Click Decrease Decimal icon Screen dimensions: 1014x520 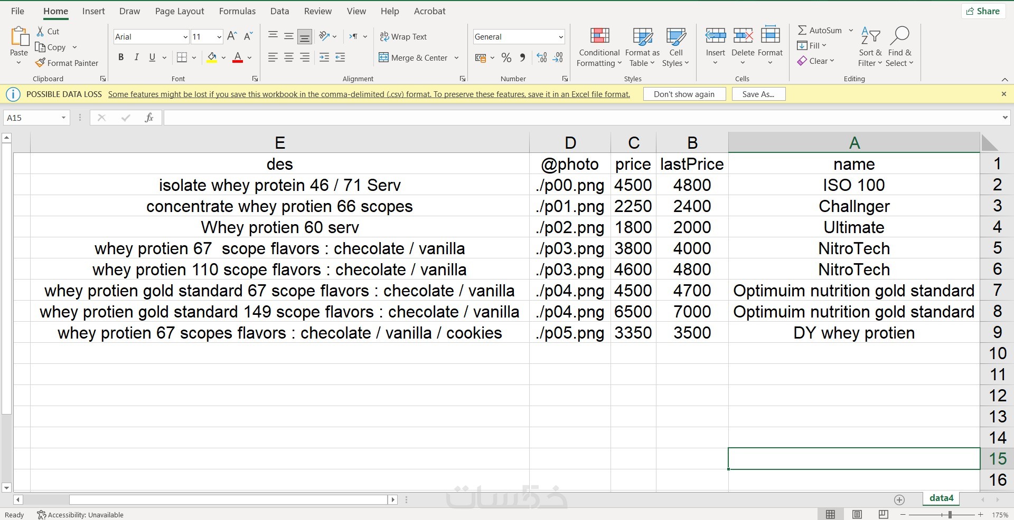(558, 57)
